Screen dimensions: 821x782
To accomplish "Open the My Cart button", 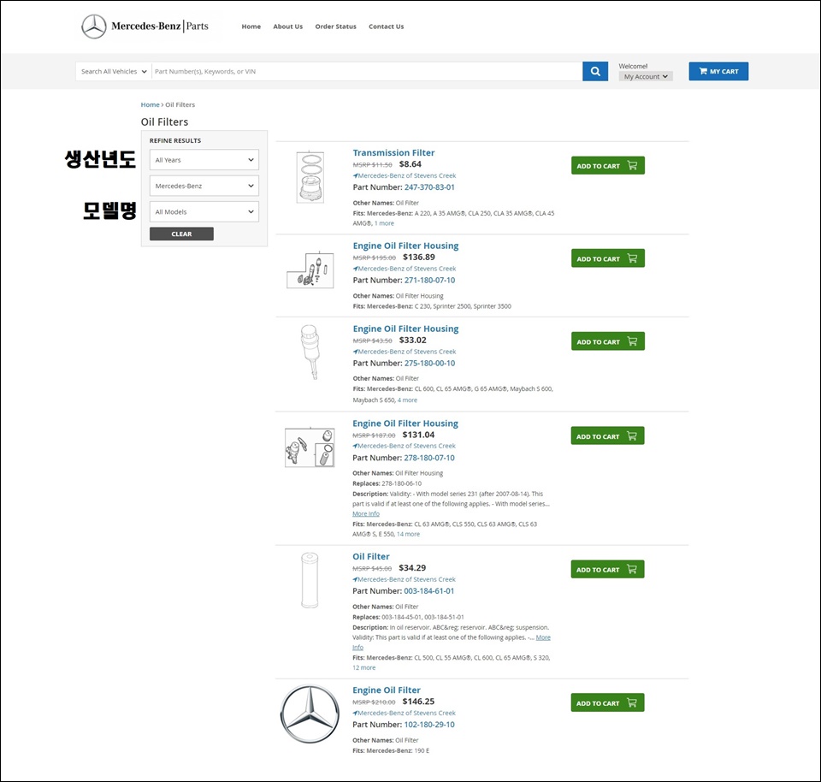I will coord(718,71).
